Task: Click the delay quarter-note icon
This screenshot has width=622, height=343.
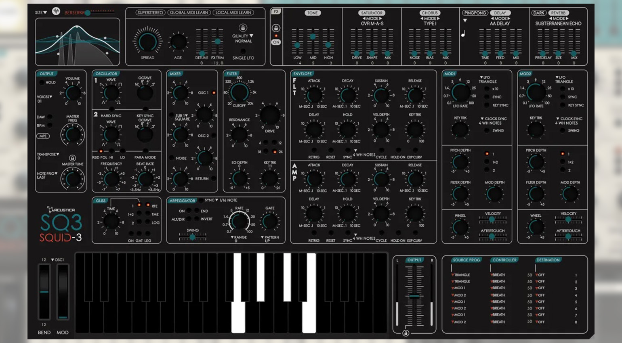Action: [463, 34]
